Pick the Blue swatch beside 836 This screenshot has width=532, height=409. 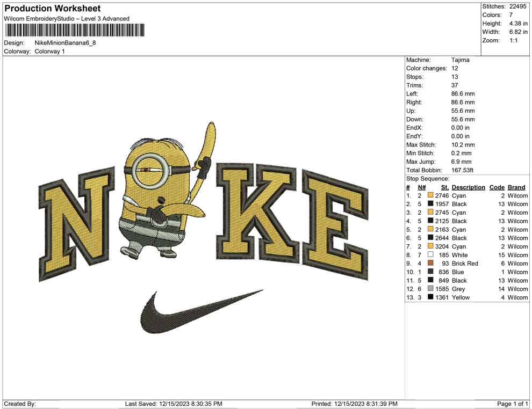click(x=430, y=272)
